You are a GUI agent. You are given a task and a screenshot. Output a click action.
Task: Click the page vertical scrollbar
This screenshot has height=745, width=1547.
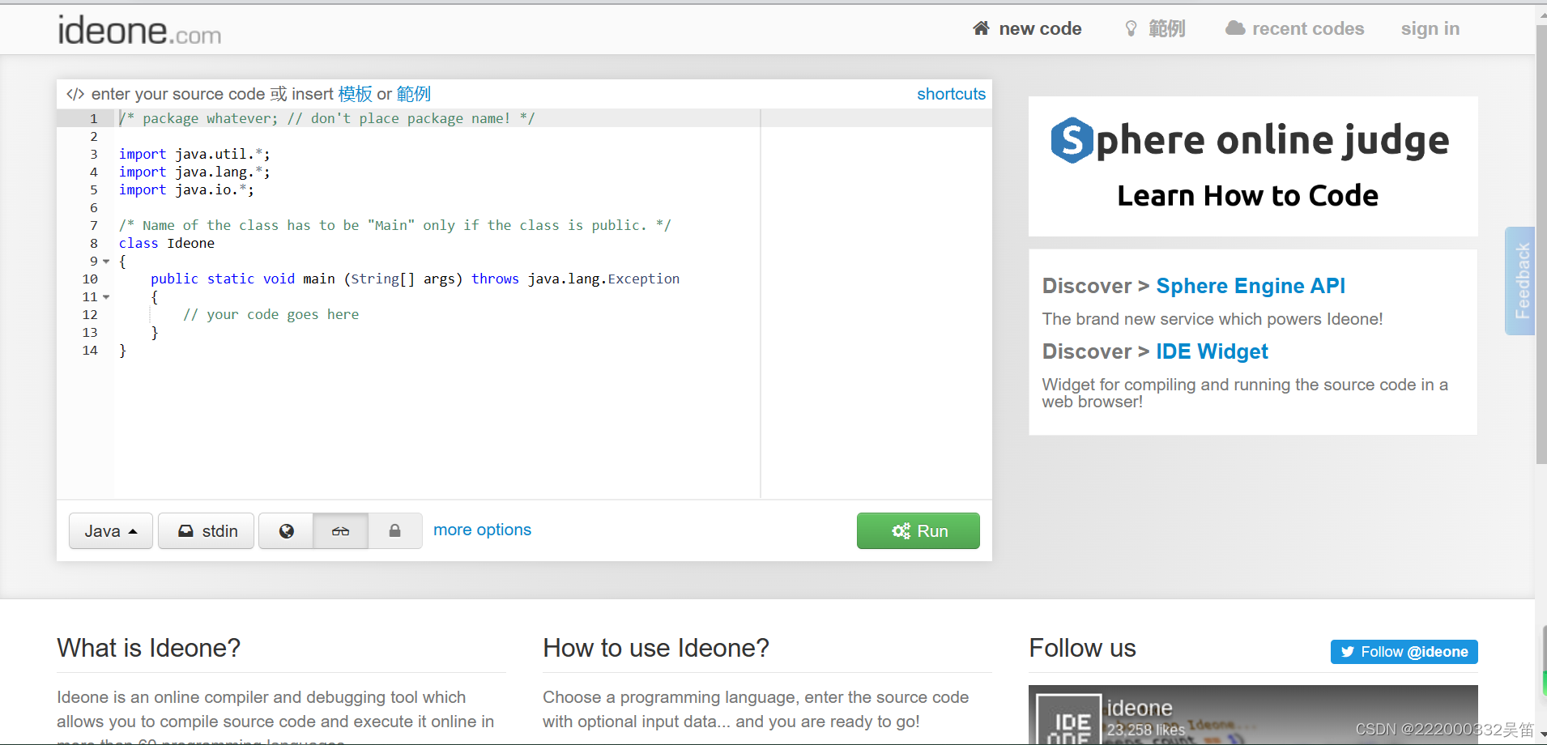click(x=1541, y=243)
